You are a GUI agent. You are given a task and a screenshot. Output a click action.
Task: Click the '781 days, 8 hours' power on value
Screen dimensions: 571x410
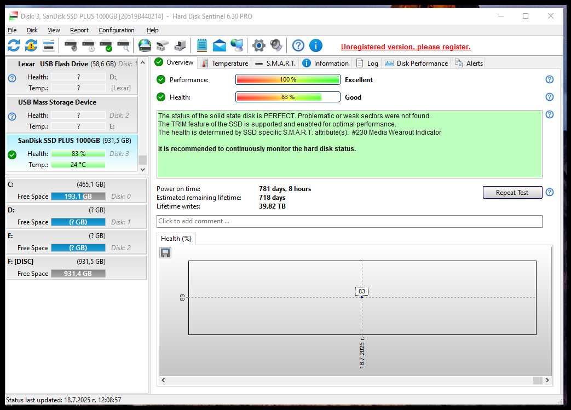pyautogui.click(x=285, y=189)
